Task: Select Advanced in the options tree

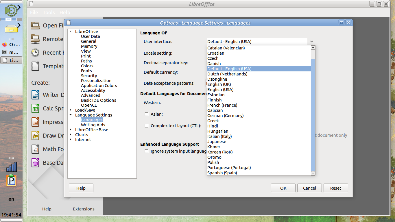Action: point(91,95)
